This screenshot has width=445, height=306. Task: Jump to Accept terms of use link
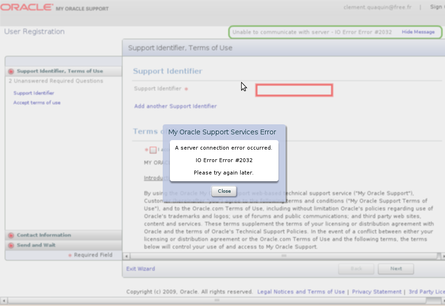[37, 103]
